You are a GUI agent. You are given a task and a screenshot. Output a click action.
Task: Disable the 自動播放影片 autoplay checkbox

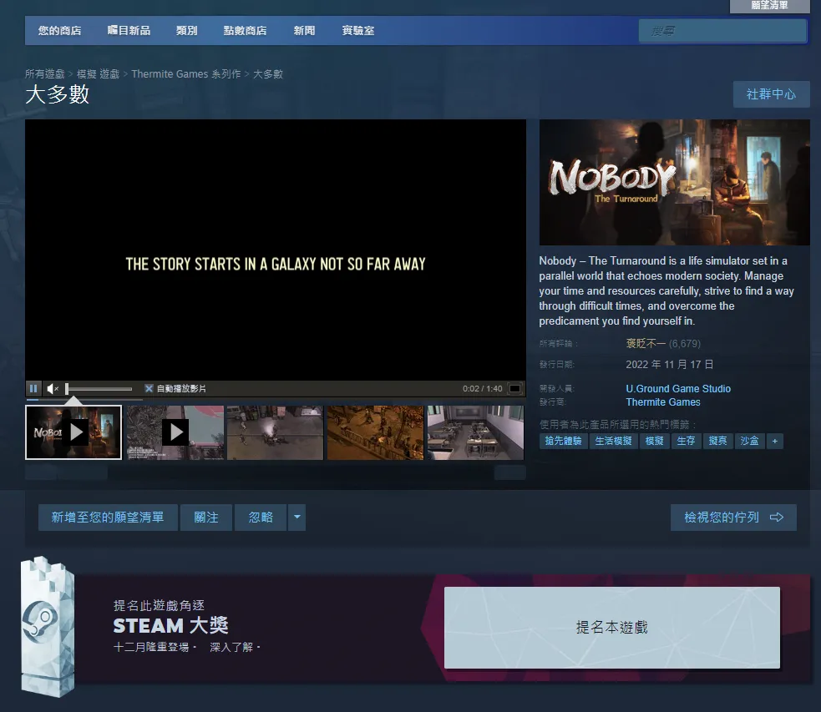coord(149,389)
